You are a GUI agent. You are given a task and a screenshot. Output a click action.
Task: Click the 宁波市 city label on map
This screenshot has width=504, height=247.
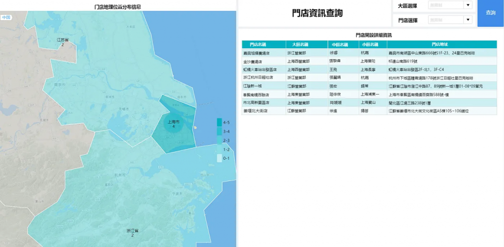coord(177,194)
